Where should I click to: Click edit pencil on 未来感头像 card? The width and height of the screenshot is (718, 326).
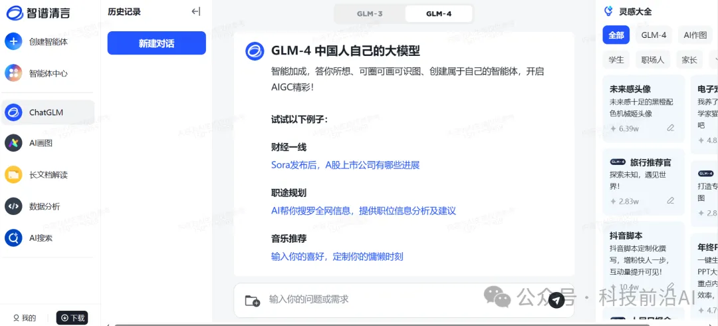coord(670,128)
